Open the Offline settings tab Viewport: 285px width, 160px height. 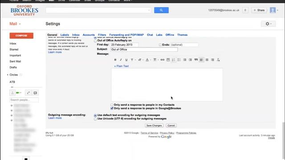[170, 35]
